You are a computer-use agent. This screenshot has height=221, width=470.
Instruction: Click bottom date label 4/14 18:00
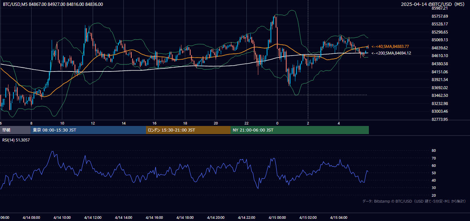185,217
